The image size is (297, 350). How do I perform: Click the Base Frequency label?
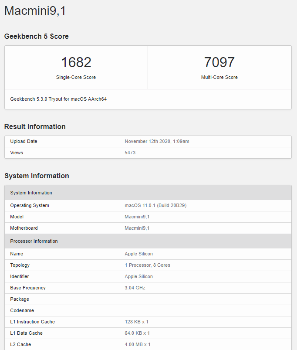[x=28, y=288]
